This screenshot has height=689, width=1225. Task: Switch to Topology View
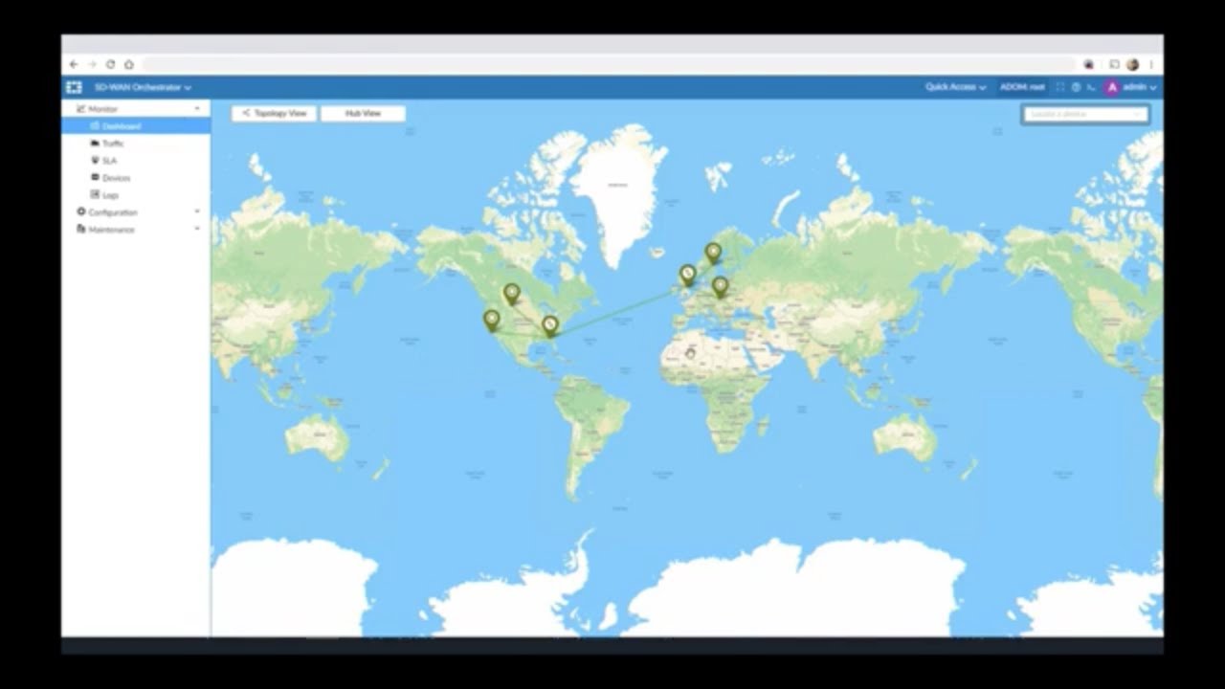point(274,113)
